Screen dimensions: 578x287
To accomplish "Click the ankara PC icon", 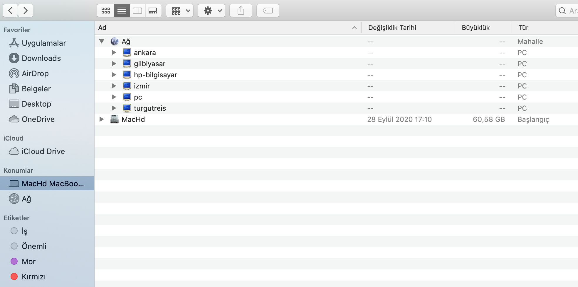I will tap(127, 52).
